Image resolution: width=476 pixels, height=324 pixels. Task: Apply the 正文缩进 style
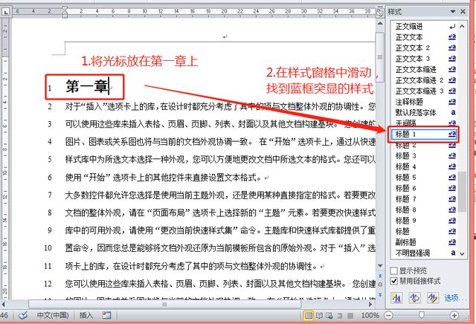[424, 27]
